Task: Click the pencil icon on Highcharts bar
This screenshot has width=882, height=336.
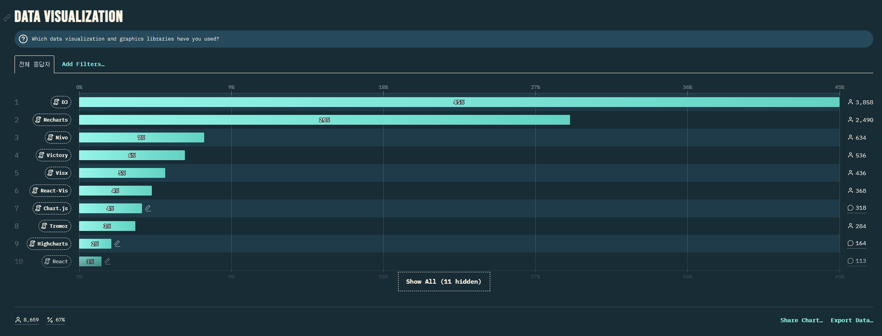Action: click(117, 244)
